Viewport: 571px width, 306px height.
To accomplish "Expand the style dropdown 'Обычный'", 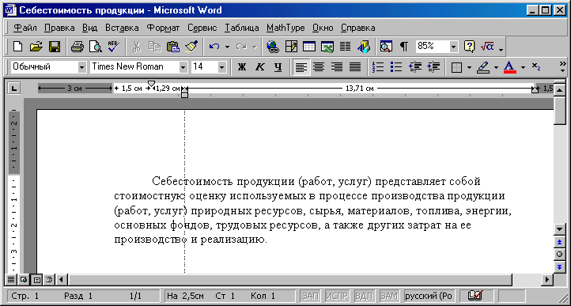I will [x=82, y=67].
